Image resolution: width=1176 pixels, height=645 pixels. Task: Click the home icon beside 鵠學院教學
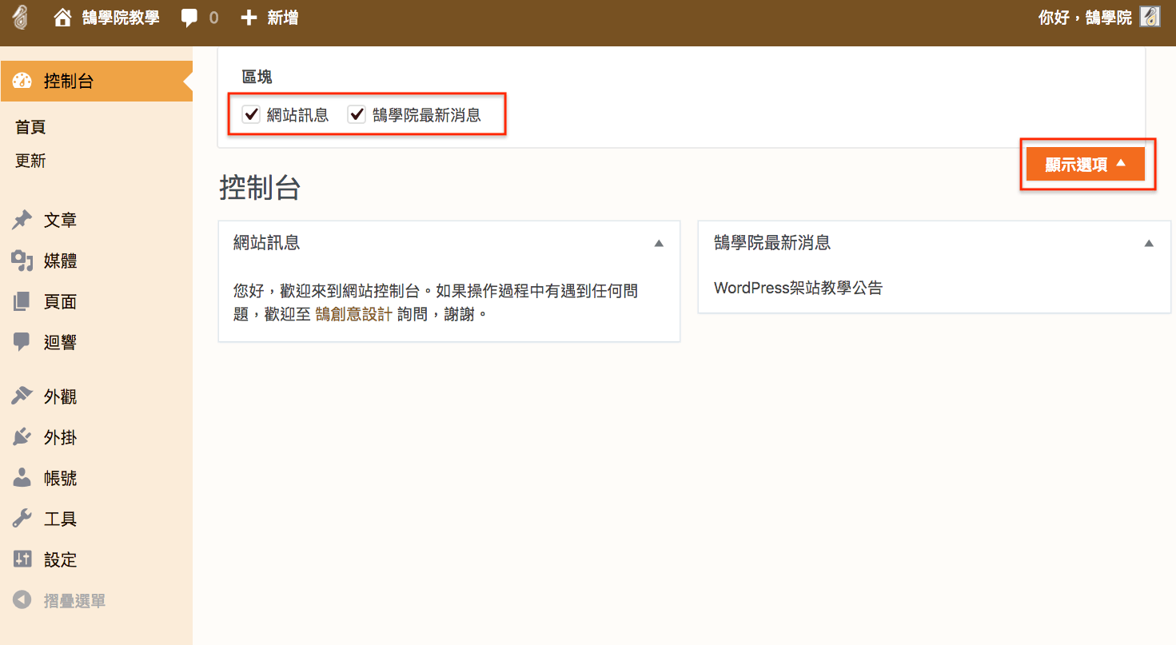point(63,18)
